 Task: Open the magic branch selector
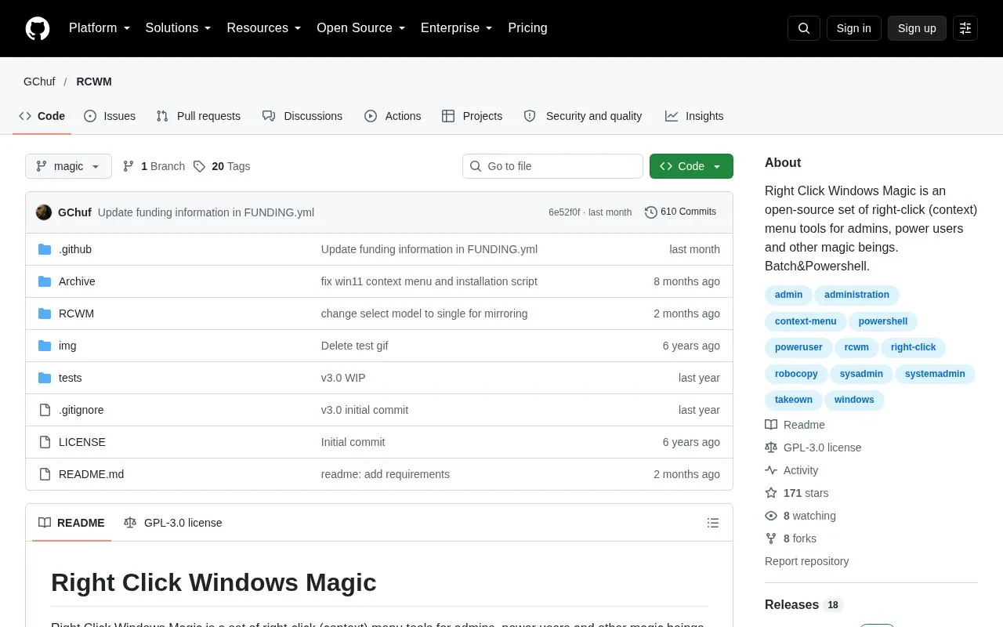(x=68, y=166)
